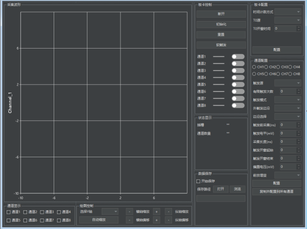Click the minus button left of 纵轴偏移
This screenshot has width=307, height=229.
coord(169,220)
